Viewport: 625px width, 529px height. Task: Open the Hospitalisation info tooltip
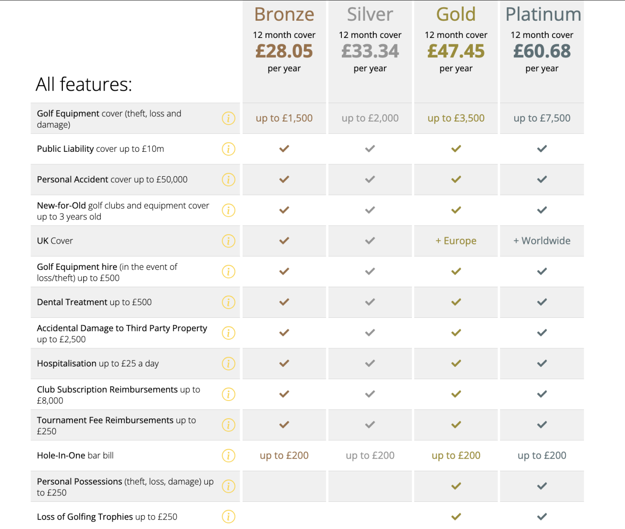228,363
